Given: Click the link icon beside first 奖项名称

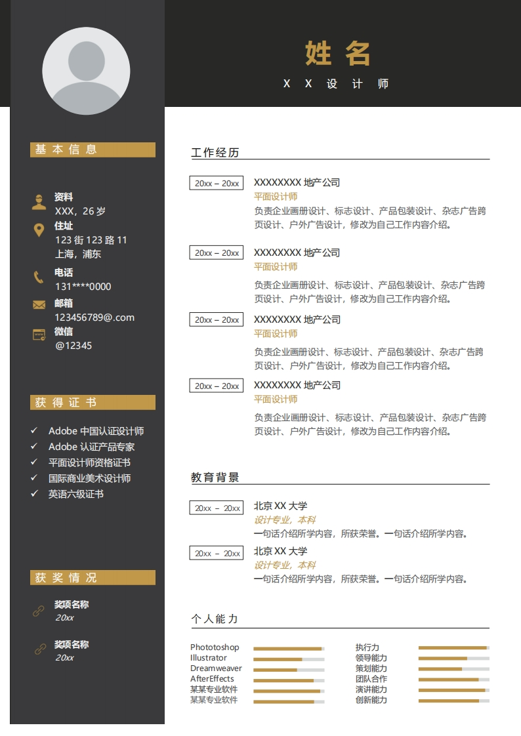Looking at the screenshot, I should [39, 611].
